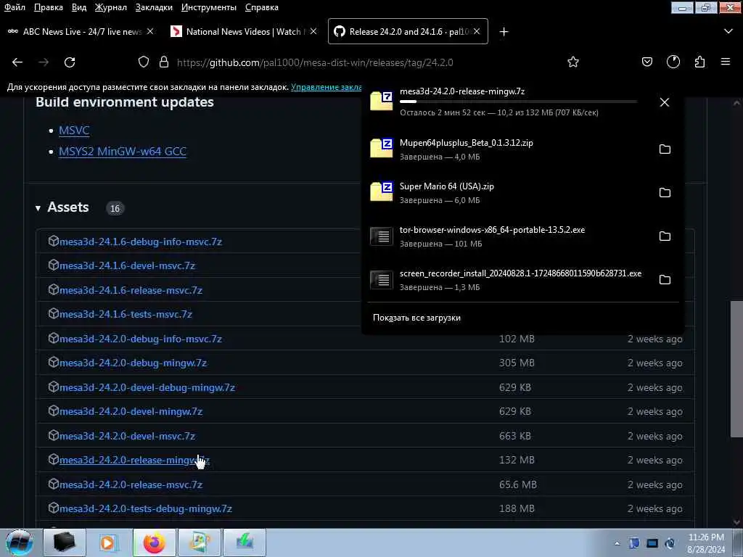
Task: Click the GitHub URL address bar
Action: pos(315,62)
